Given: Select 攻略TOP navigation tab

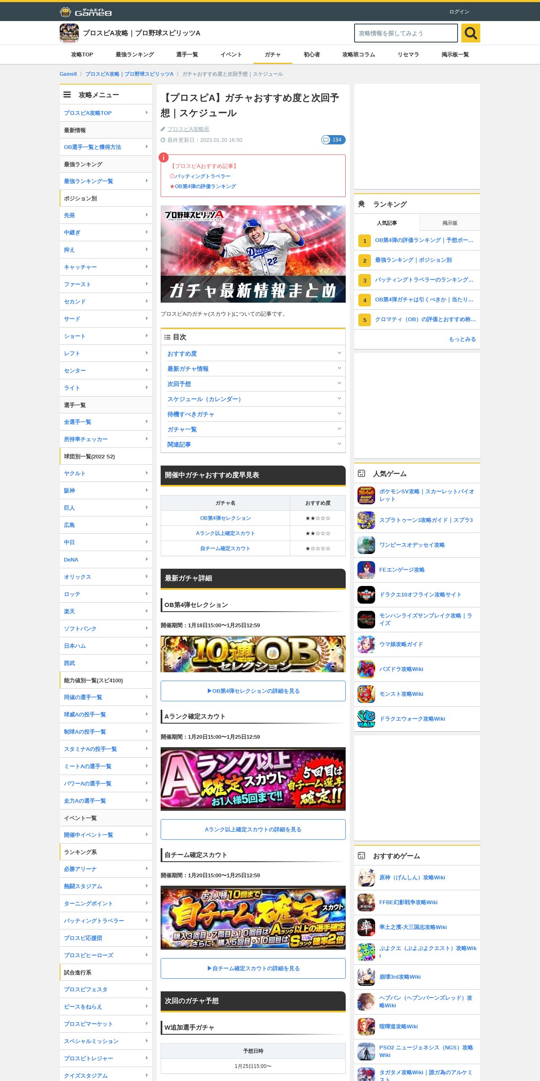Looking at the screenshot, I should point(82,54).
